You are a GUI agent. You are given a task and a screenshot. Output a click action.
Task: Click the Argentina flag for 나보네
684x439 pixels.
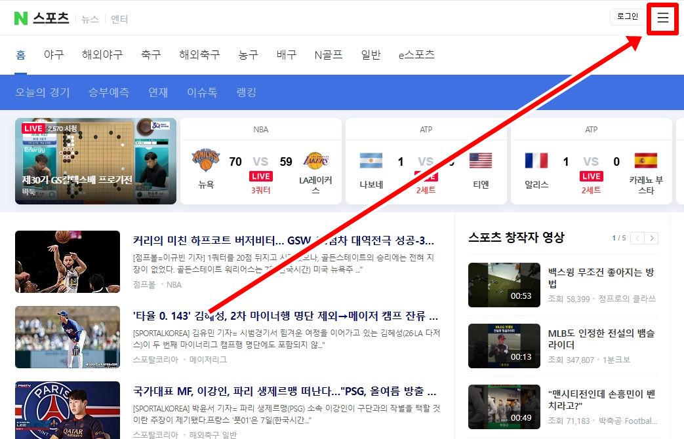[371, 161]
